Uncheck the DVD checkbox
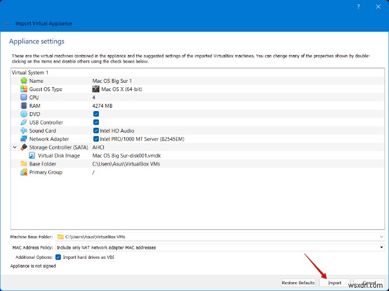The width and height of the screenshot is (389, 291). pyautogui.click(x=96, y=114)
